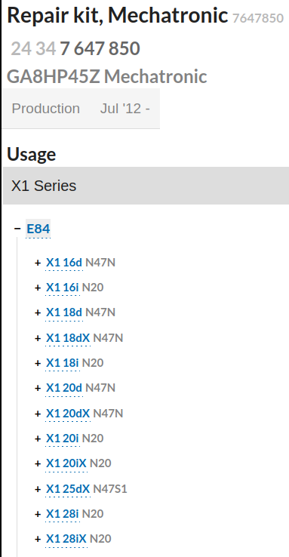Expand the X1 16i N20 entry
Viewport: 289px width, 557px height.
[x=38, y=288]
